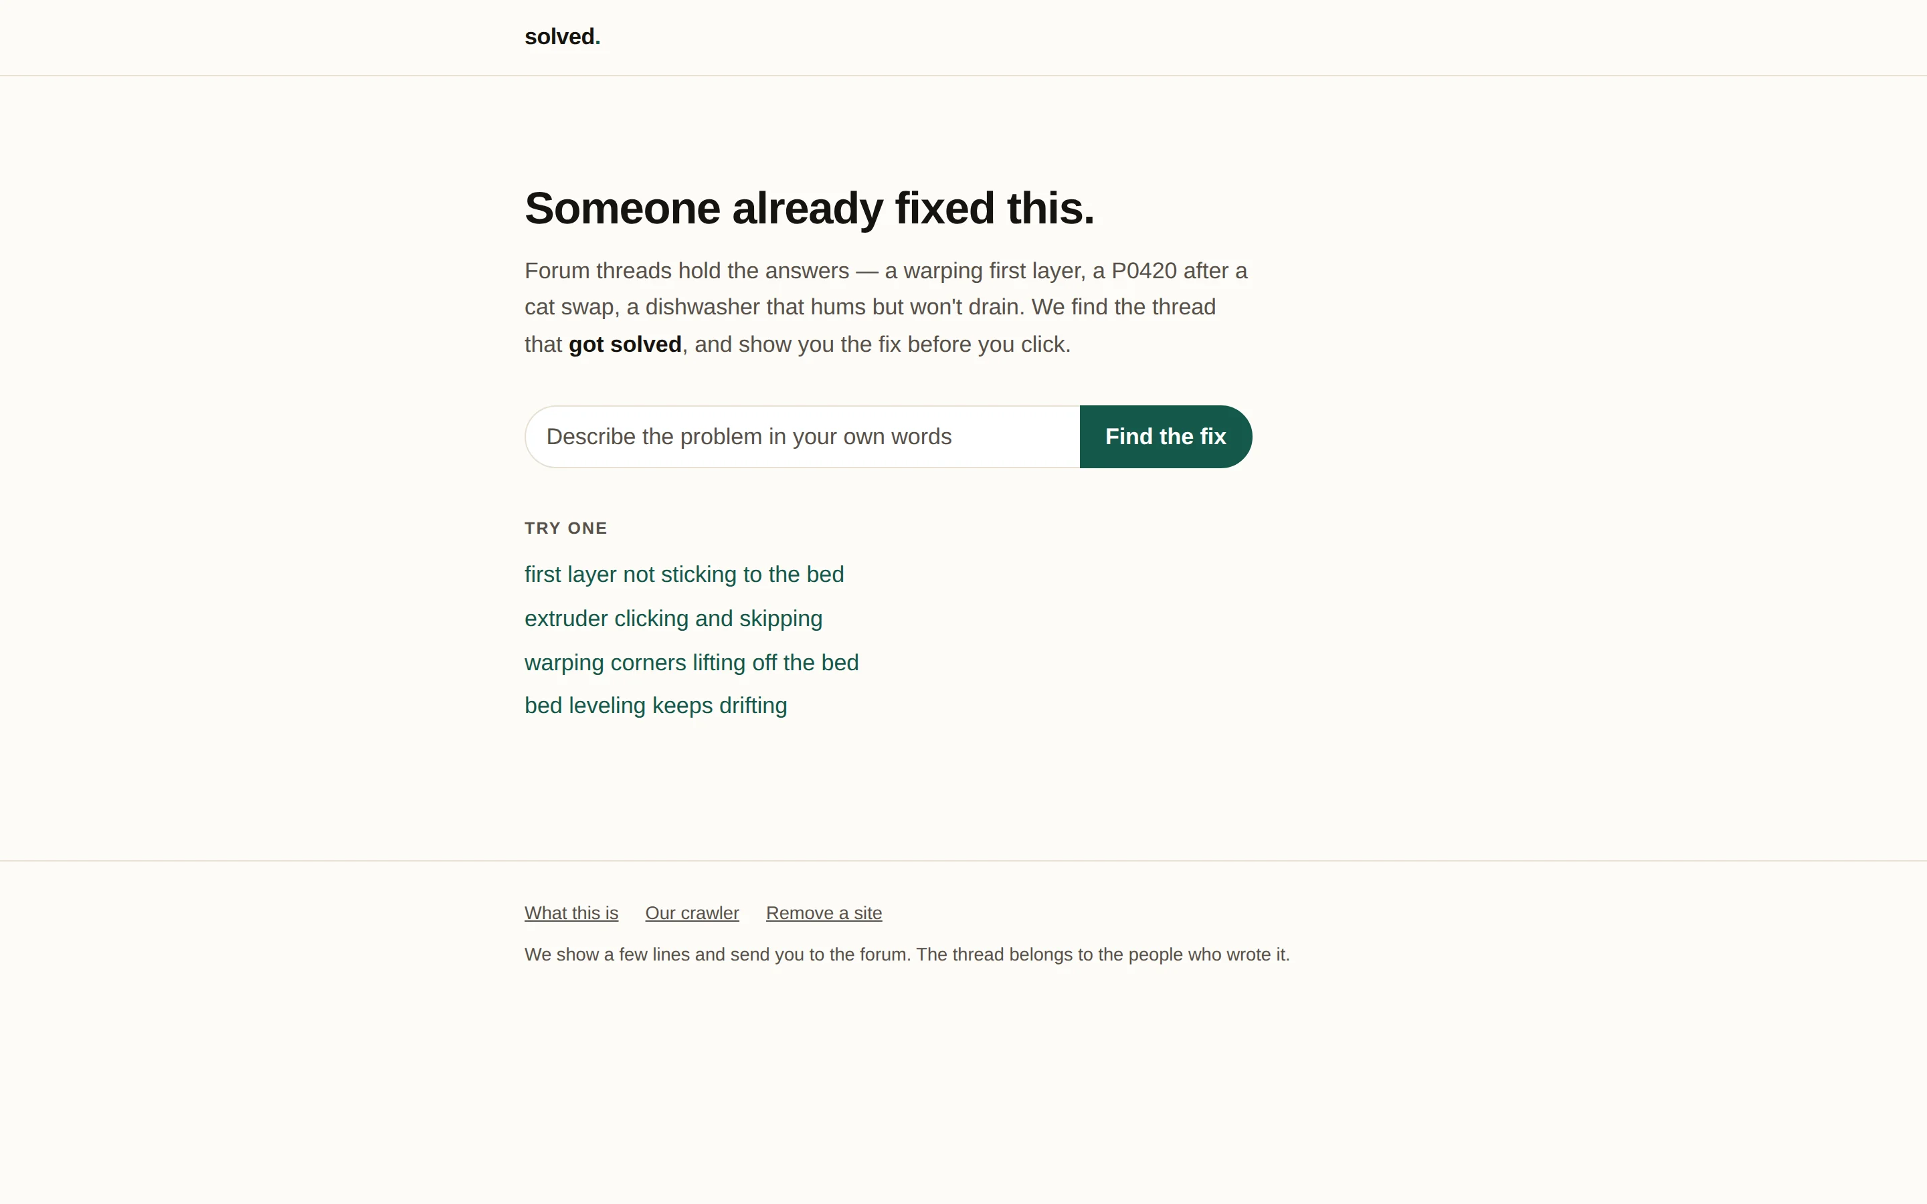Click the word P0420 in the intro
This screenshot has height=1204, width=1927.
click(x=1143, y=271)
